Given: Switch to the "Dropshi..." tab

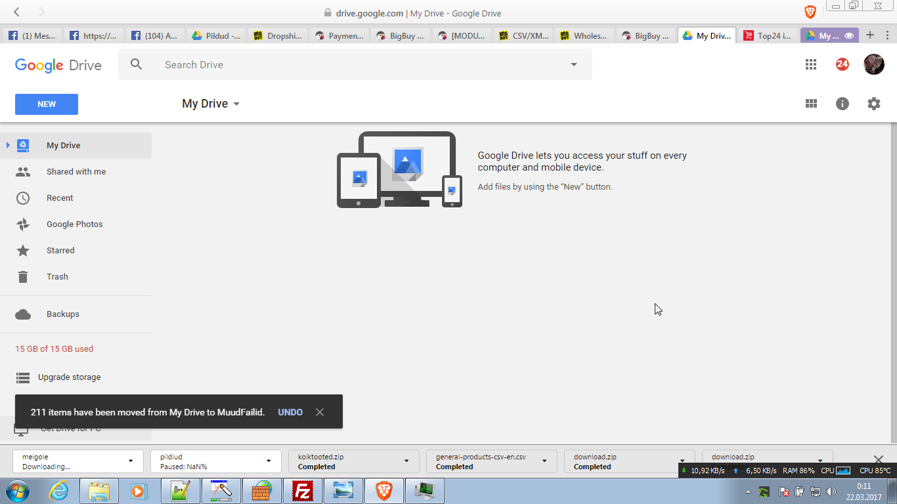Looking at the screenshot, I should 278,35.
